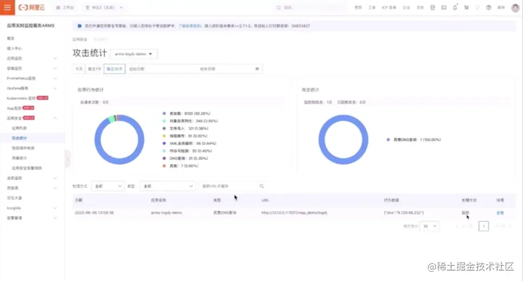This screenshot has width=523, height=281.
Task: Open the ICP filing menu item
Action: 389,8
